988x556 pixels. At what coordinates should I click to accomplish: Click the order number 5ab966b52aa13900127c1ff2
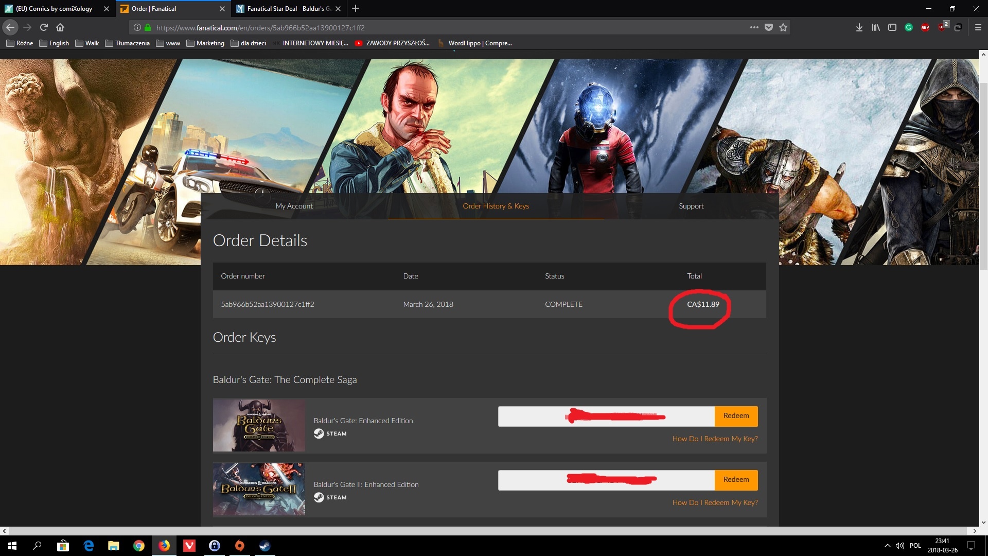268,304
